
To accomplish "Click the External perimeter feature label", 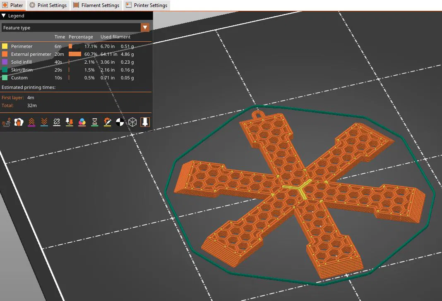I will [x=31, y=54].
